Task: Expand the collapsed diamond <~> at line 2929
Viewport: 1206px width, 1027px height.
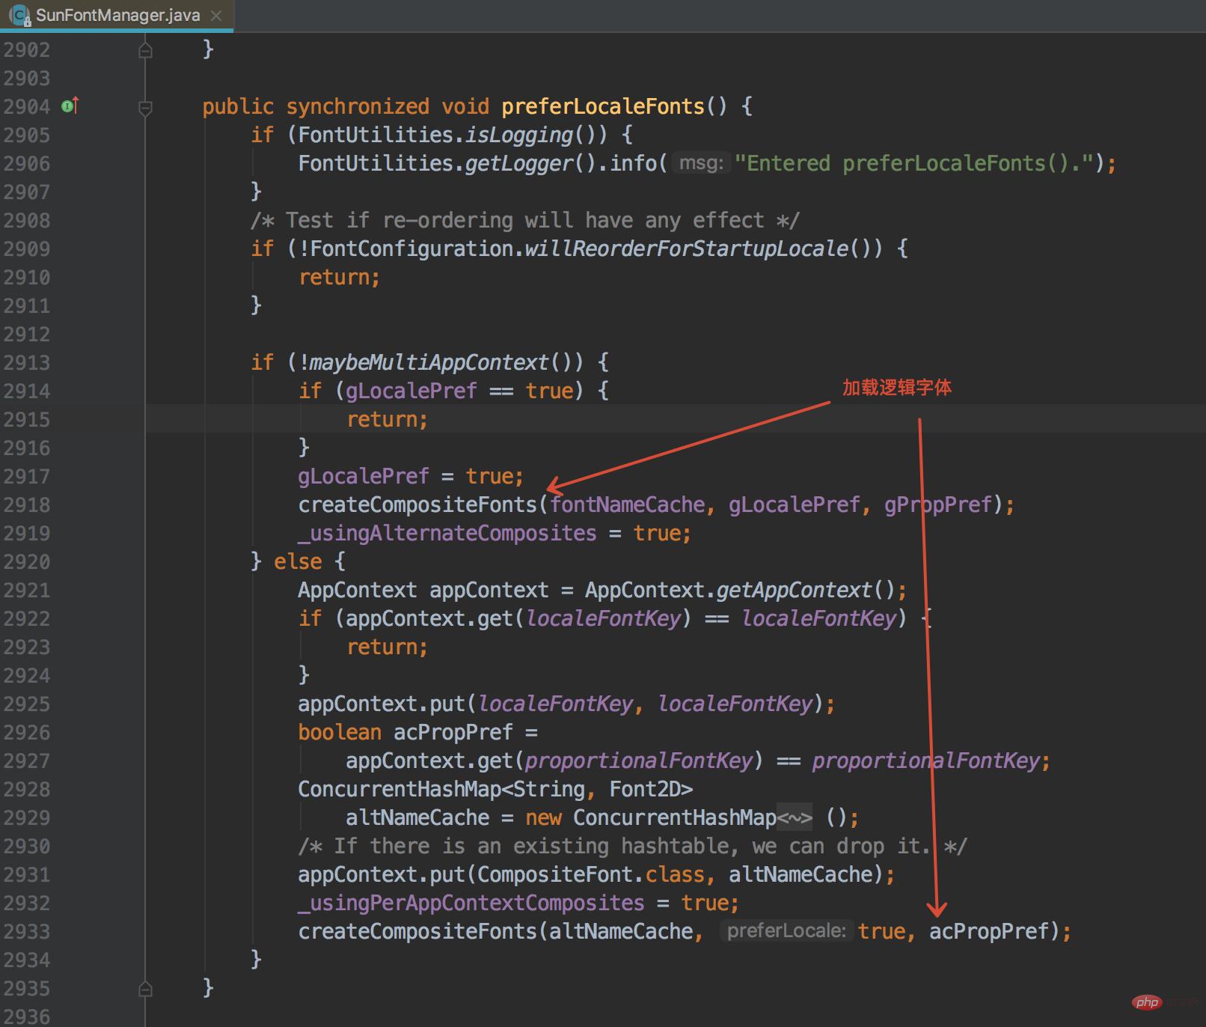Action: 795,818
